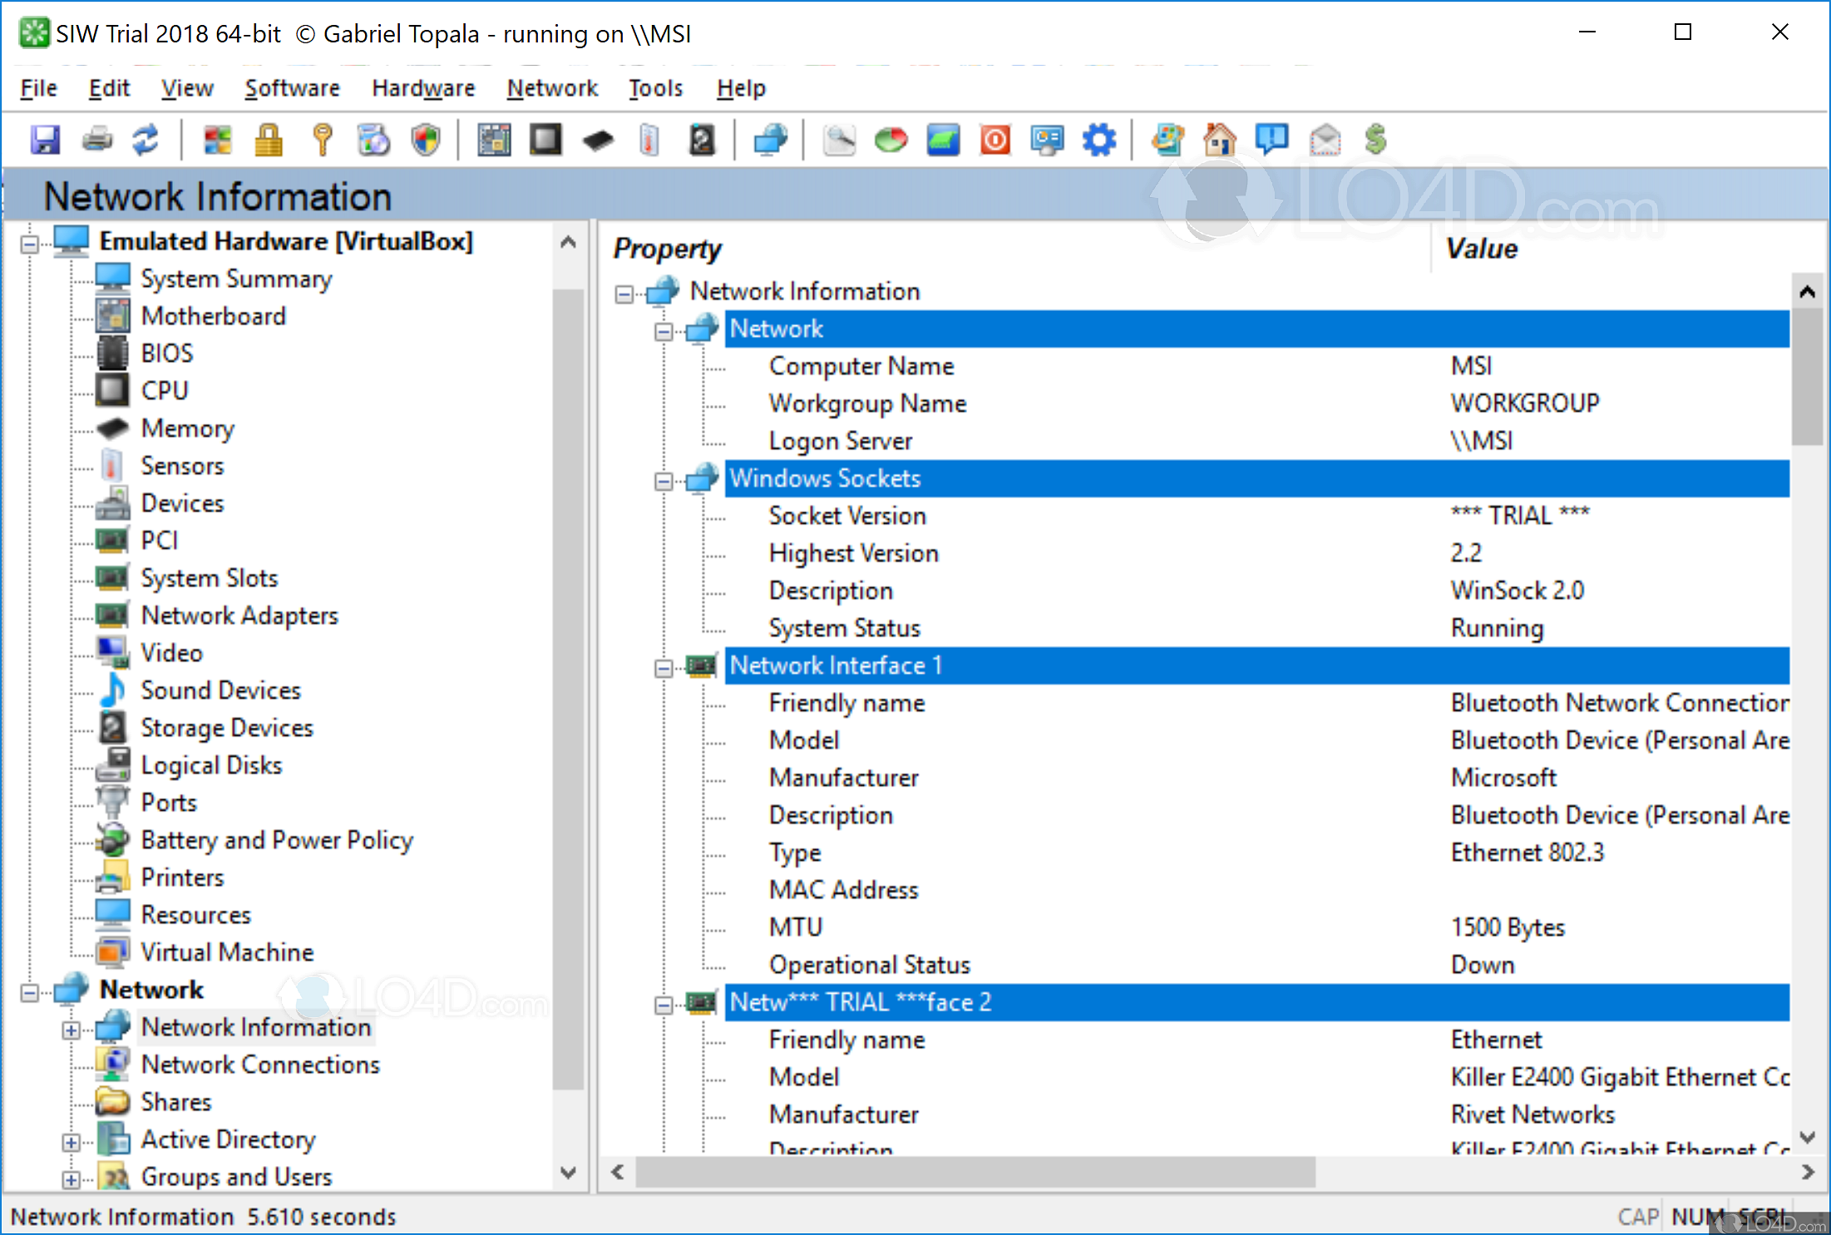The height and width of the screenshot is (1235, 1831).
Task: Select Storage Devices in the tree
Action: tap(227, 728)
